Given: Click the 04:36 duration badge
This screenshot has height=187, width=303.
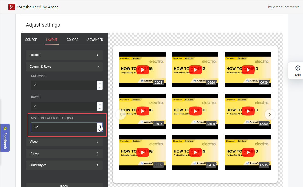Looking at the screenshot, I should [211, 165].
